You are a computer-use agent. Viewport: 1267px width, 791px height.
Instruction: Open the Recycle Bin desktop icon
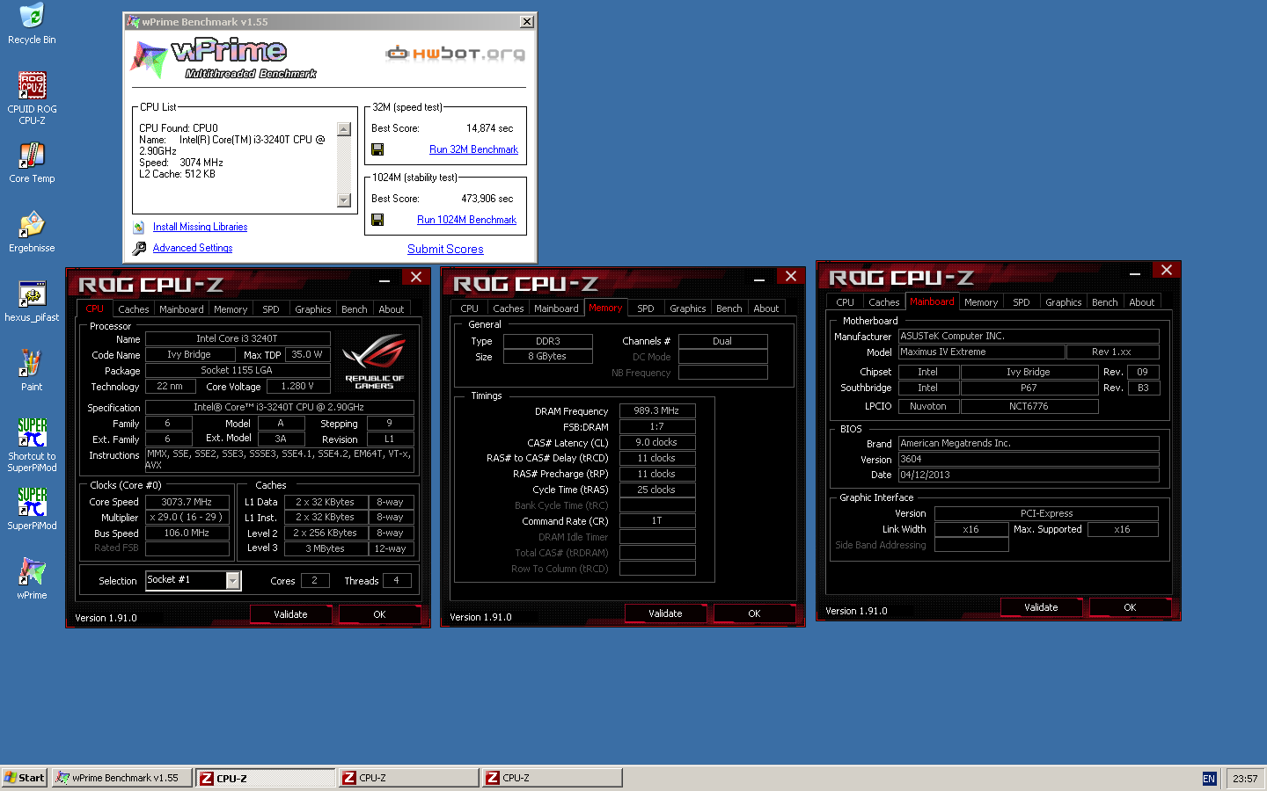[x=32, y=24]
